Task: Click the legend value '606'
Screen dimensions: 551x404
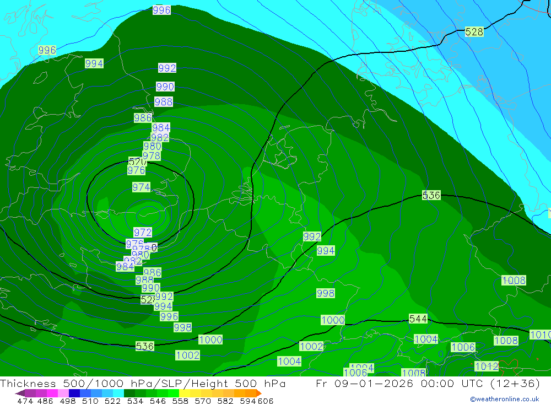Action: point(266,401)
